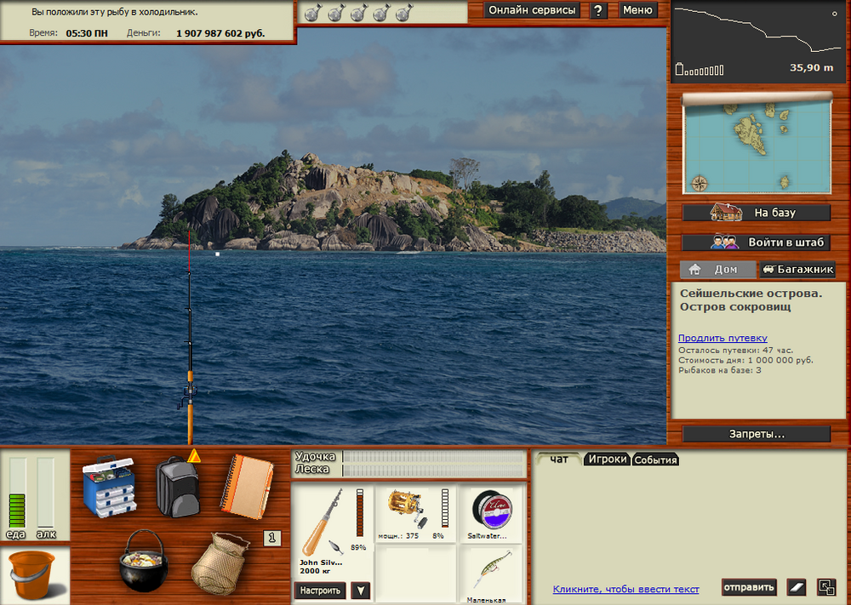This screenshot has height=605, width=851.
Task: Switch to the События tab
Action: 655,460
